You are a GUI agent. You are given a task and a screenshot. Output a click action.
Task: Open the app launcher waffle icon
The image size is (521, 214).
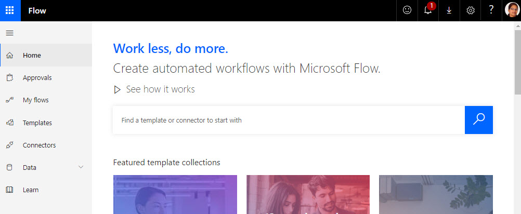point(10,10)
